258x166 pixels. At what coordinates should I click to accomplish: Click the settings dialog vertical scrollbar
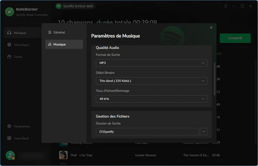pos(215,79)
